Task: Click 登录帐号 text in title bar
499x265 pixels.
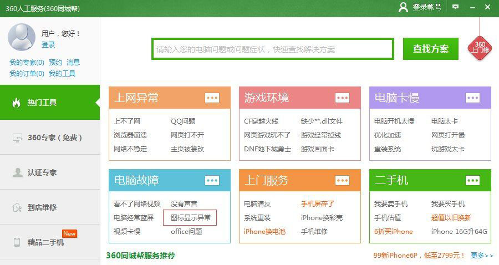Action: [x=427, y=7]
